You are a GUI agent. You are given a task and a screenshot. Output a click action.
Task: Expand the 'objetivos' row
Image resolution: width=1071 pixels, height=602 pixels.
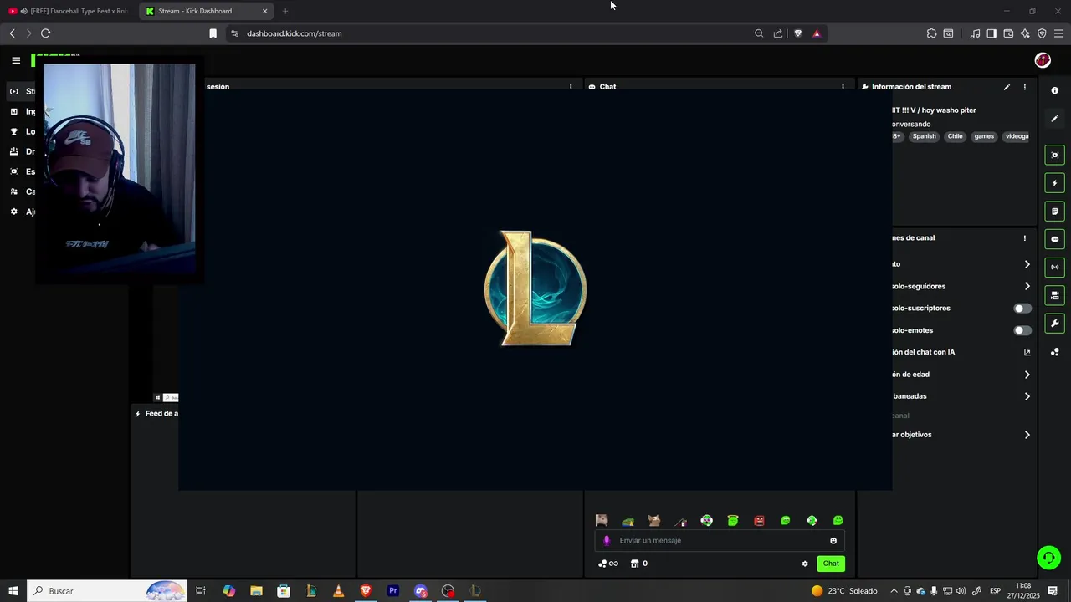pos(1027,435)
